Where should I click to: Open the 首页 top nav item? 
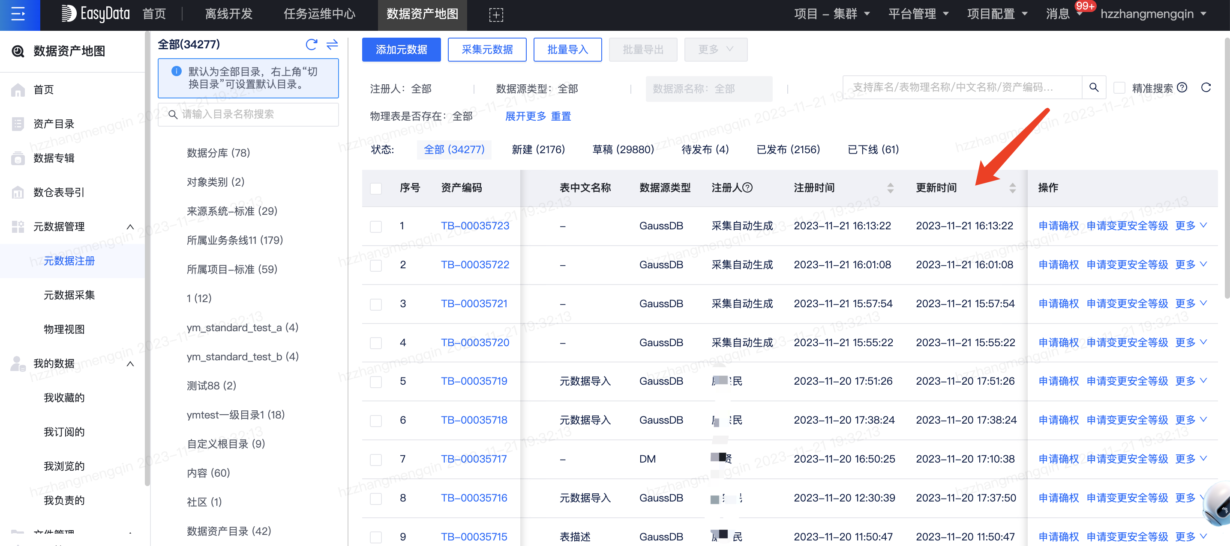[154, 14]
